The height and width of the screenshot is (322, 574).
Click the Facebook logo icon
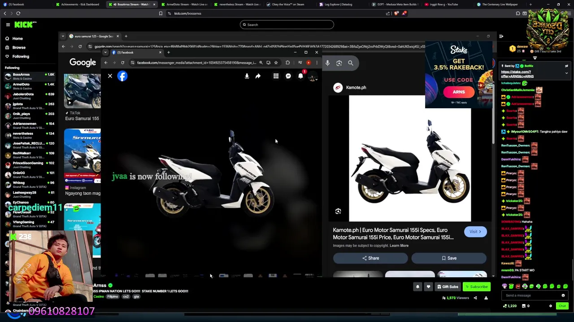pyautogui.click(x=122, y=76)
